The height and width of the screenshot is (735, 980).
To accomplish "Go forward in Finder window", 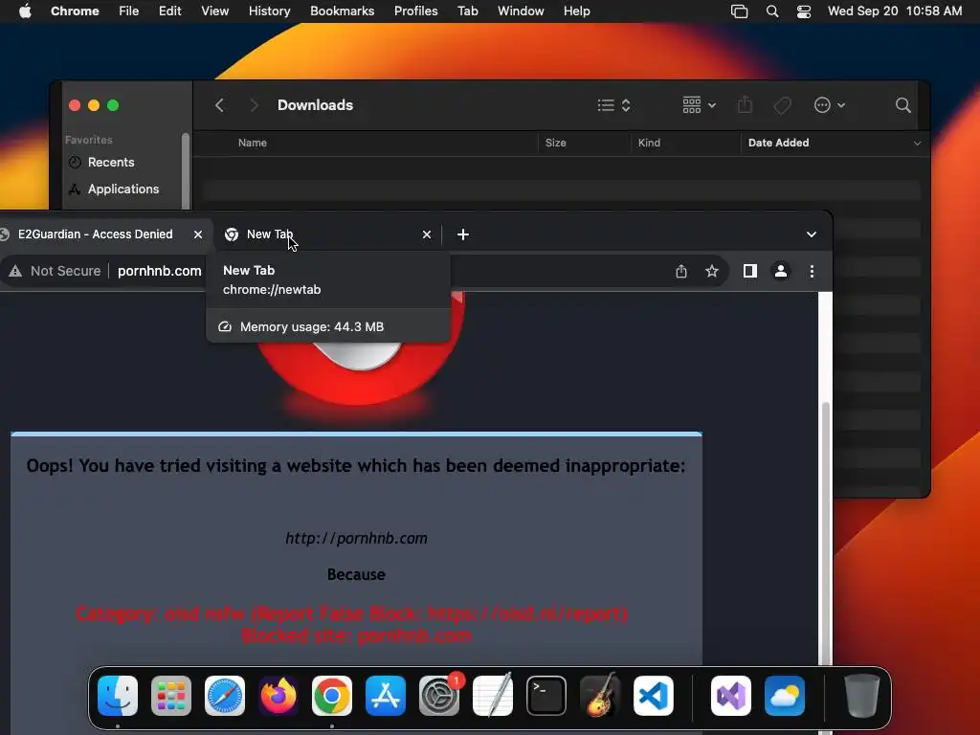I will pyautogui.click(x=254, y=105).
